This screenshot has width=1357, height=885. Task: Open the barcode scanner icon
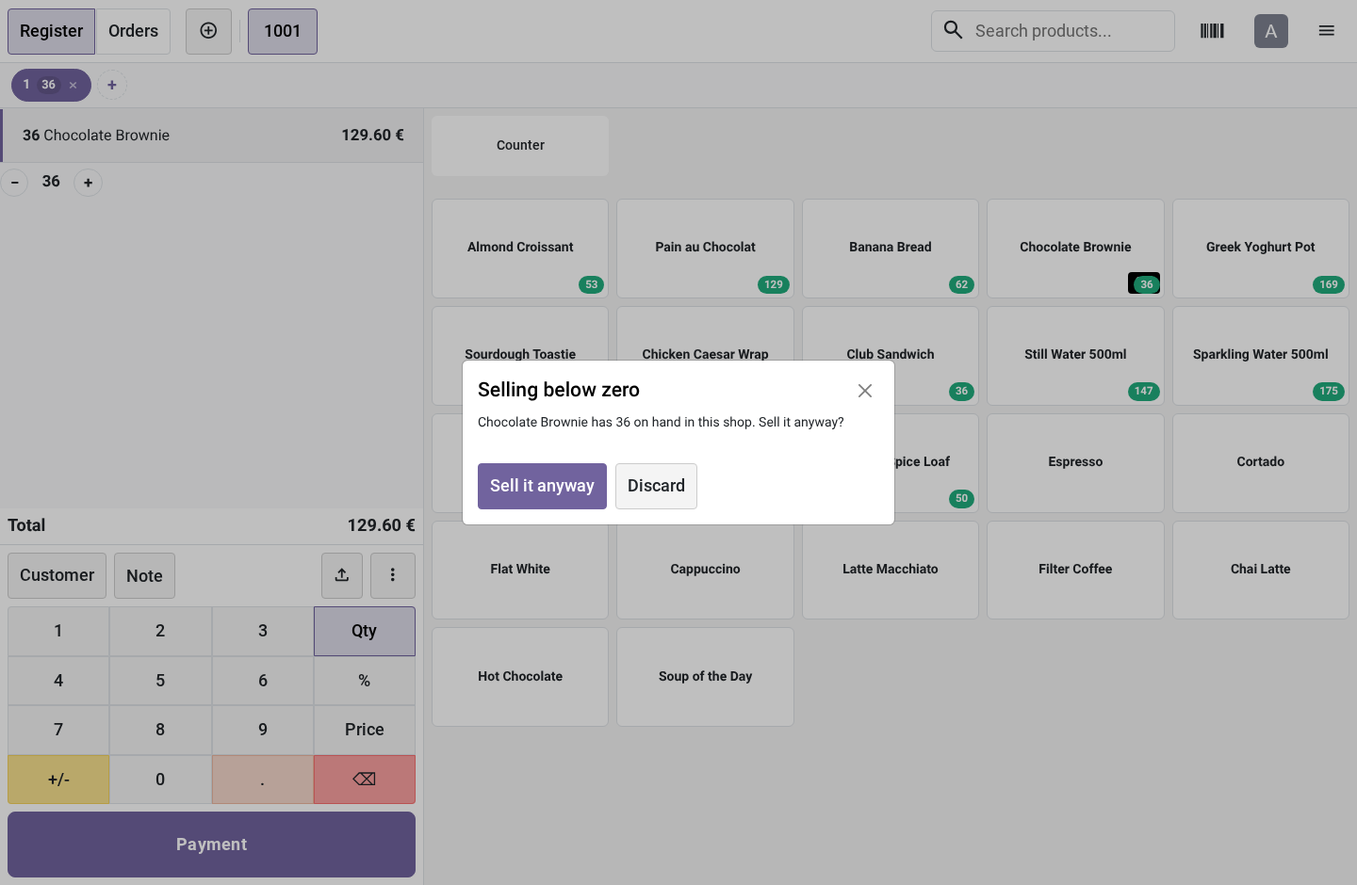point(1212,31)
